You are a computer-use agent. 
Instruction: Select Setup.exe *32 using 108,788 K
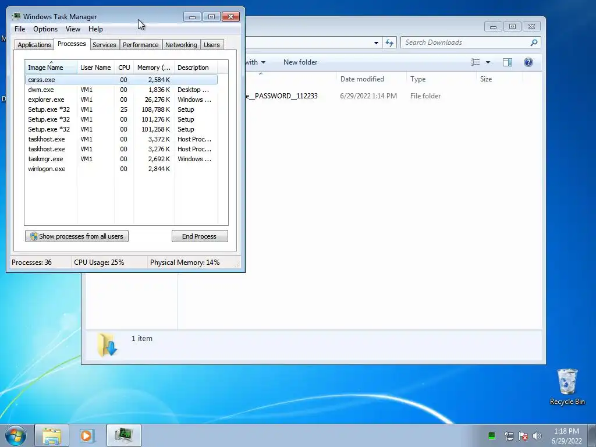pos(121,109)
